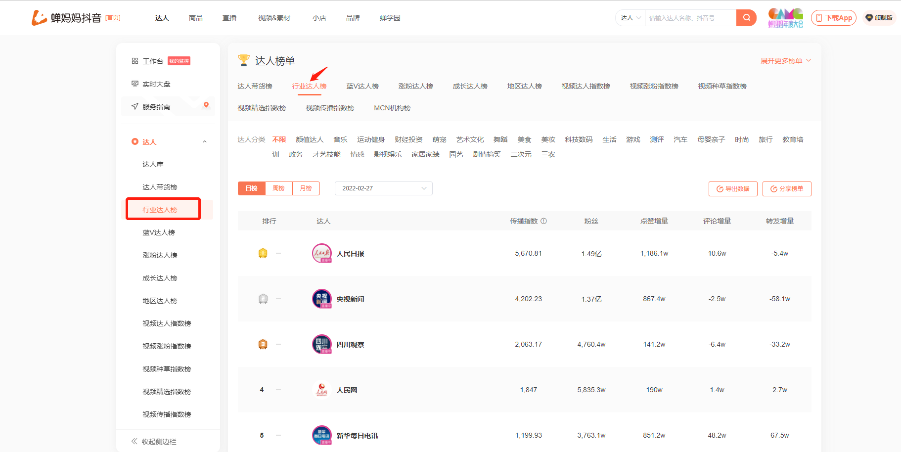Click the 服务指南 paper-plane icon
Screen dimensions: 901x452
[x=135, y=107]
